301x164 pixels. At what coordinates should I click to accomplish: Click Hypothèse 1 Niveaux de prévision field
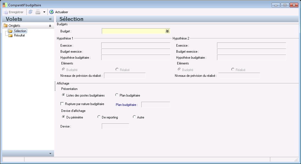tap(125, 76)
